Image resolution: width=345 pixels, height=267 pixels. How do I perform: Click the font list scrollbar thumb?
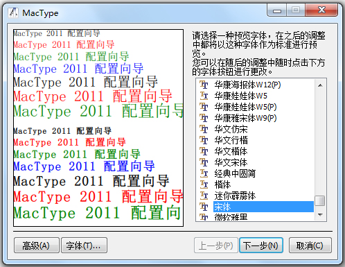320,200
